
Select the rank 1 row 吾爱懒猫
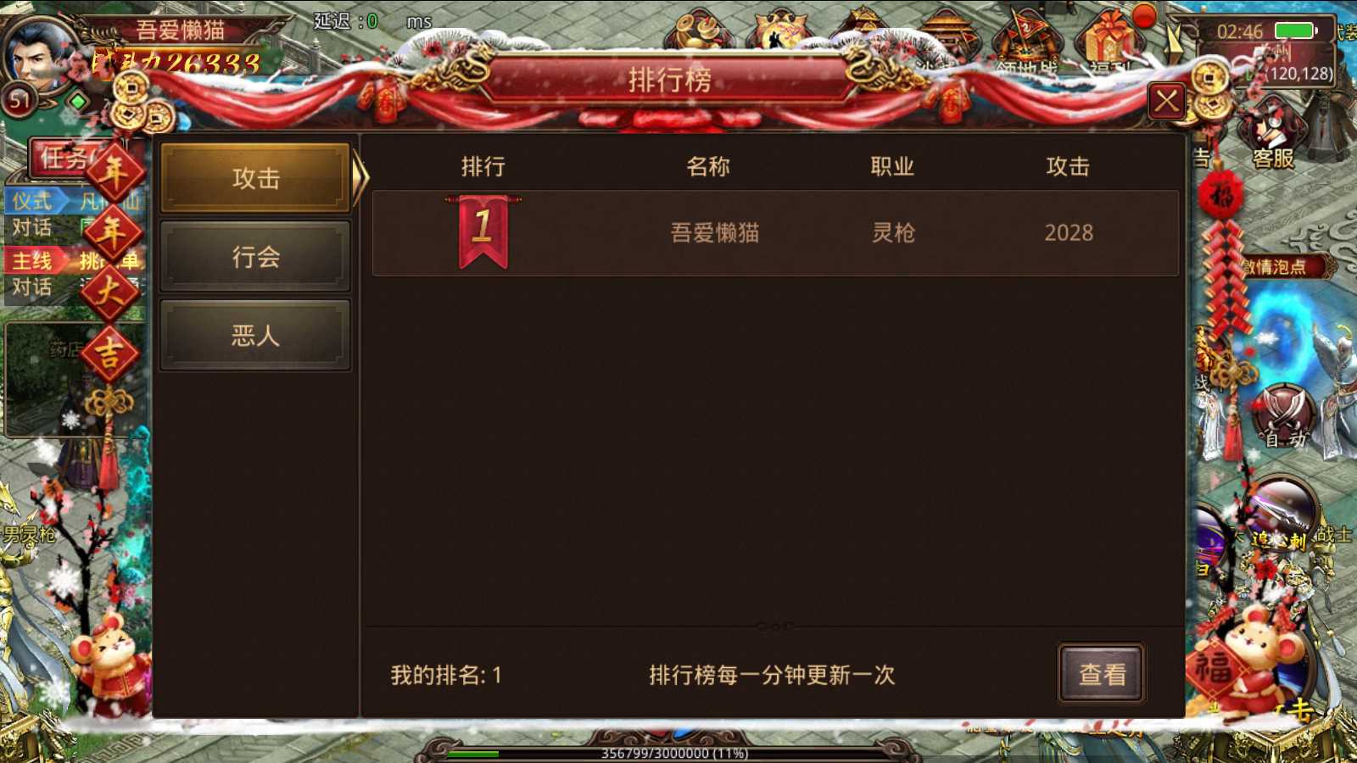(x=775, y=233)
